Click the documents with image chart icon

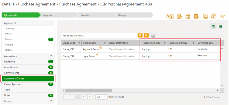(x=205, y=16)
